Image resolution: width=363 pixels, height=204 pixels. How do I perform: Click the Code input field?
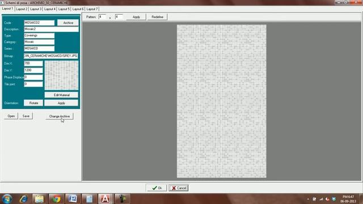pos(39,23)
